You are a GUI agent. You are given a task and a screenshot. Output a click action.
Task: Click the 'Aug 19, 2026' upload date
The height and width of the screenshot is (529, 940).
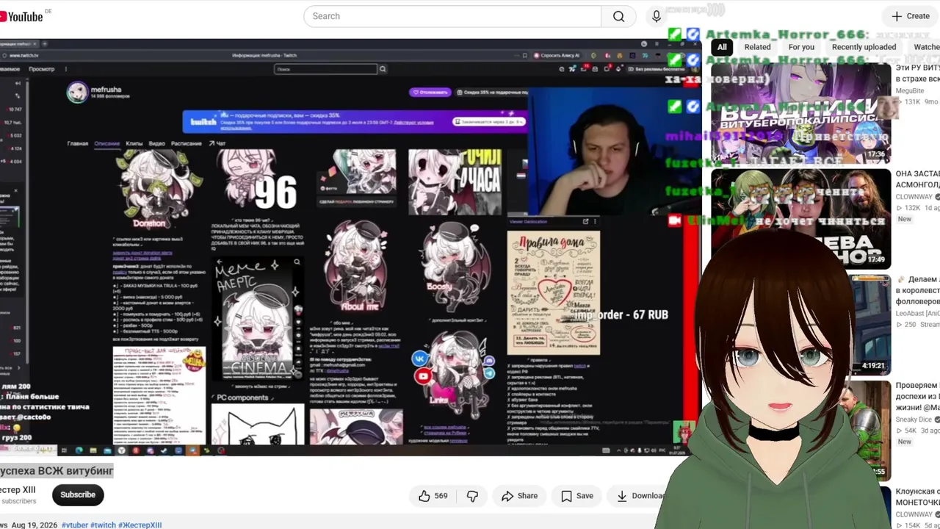click(34, 525)
